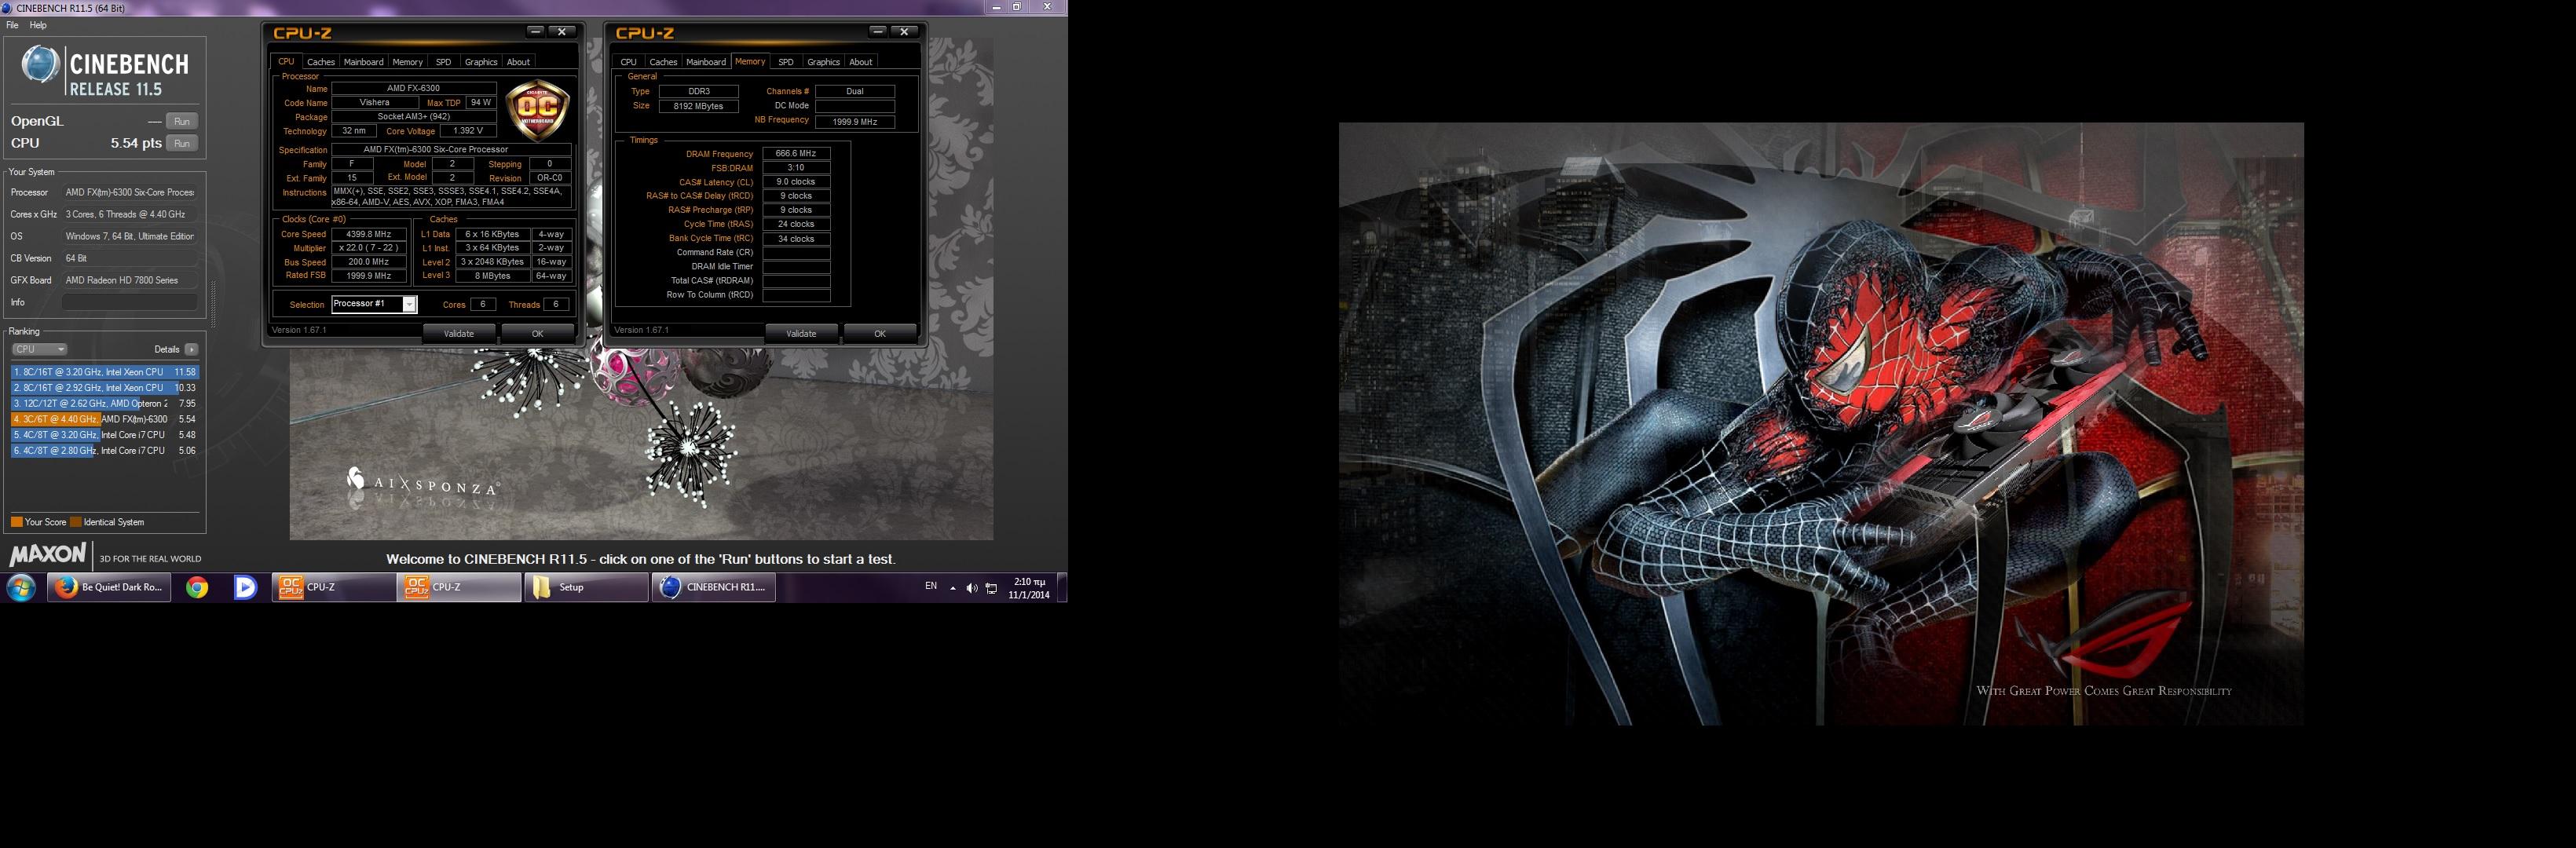Click the EN language indicator

click(931, 586)
